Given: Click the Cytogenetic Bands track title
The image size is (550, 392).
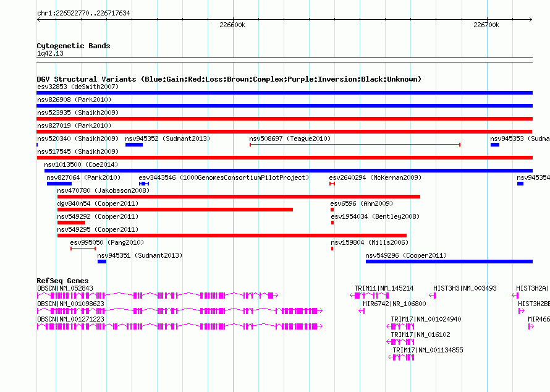Looking at the screenshot, I should [74, 46].
